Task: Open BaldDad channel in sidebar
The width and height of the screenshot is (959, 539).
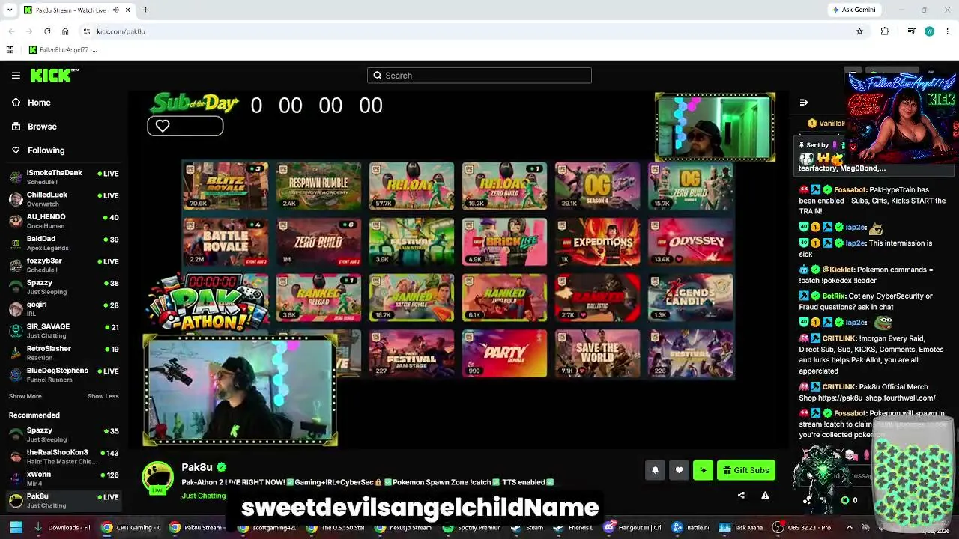Action: tap(64, 243)
